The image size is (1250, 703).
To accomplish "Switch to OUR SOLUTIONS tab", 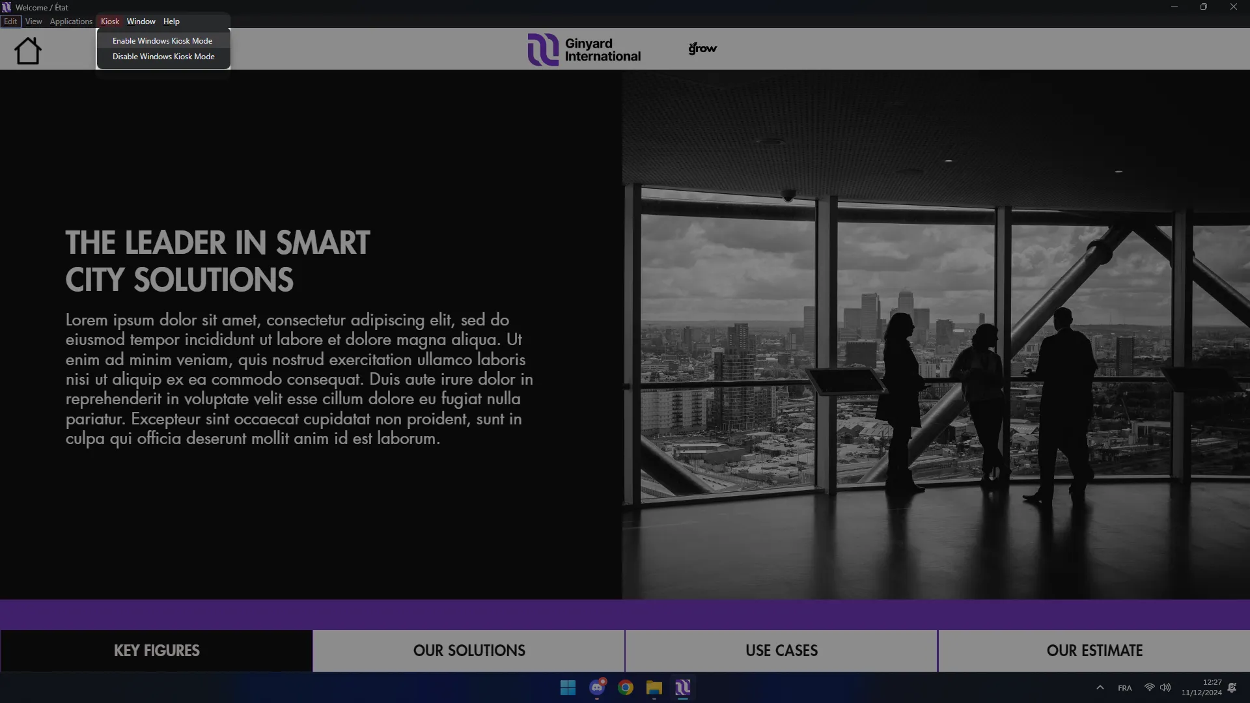I will 469,651.
